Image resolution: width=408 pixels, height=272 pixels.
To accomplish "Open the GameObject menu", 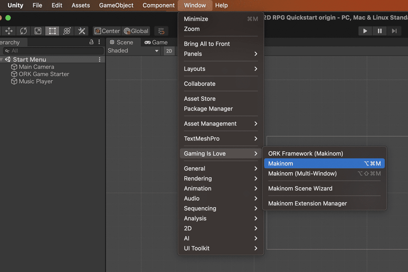I will click(116, 5).
